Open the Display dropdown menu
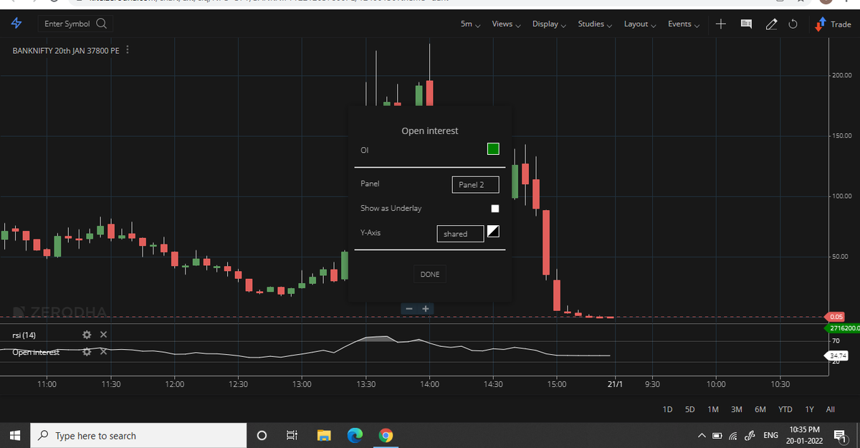 550,24
